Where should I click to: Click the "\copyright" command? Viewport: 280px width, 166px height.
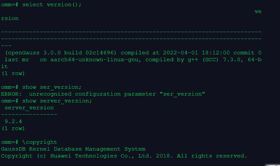[40, 142]
